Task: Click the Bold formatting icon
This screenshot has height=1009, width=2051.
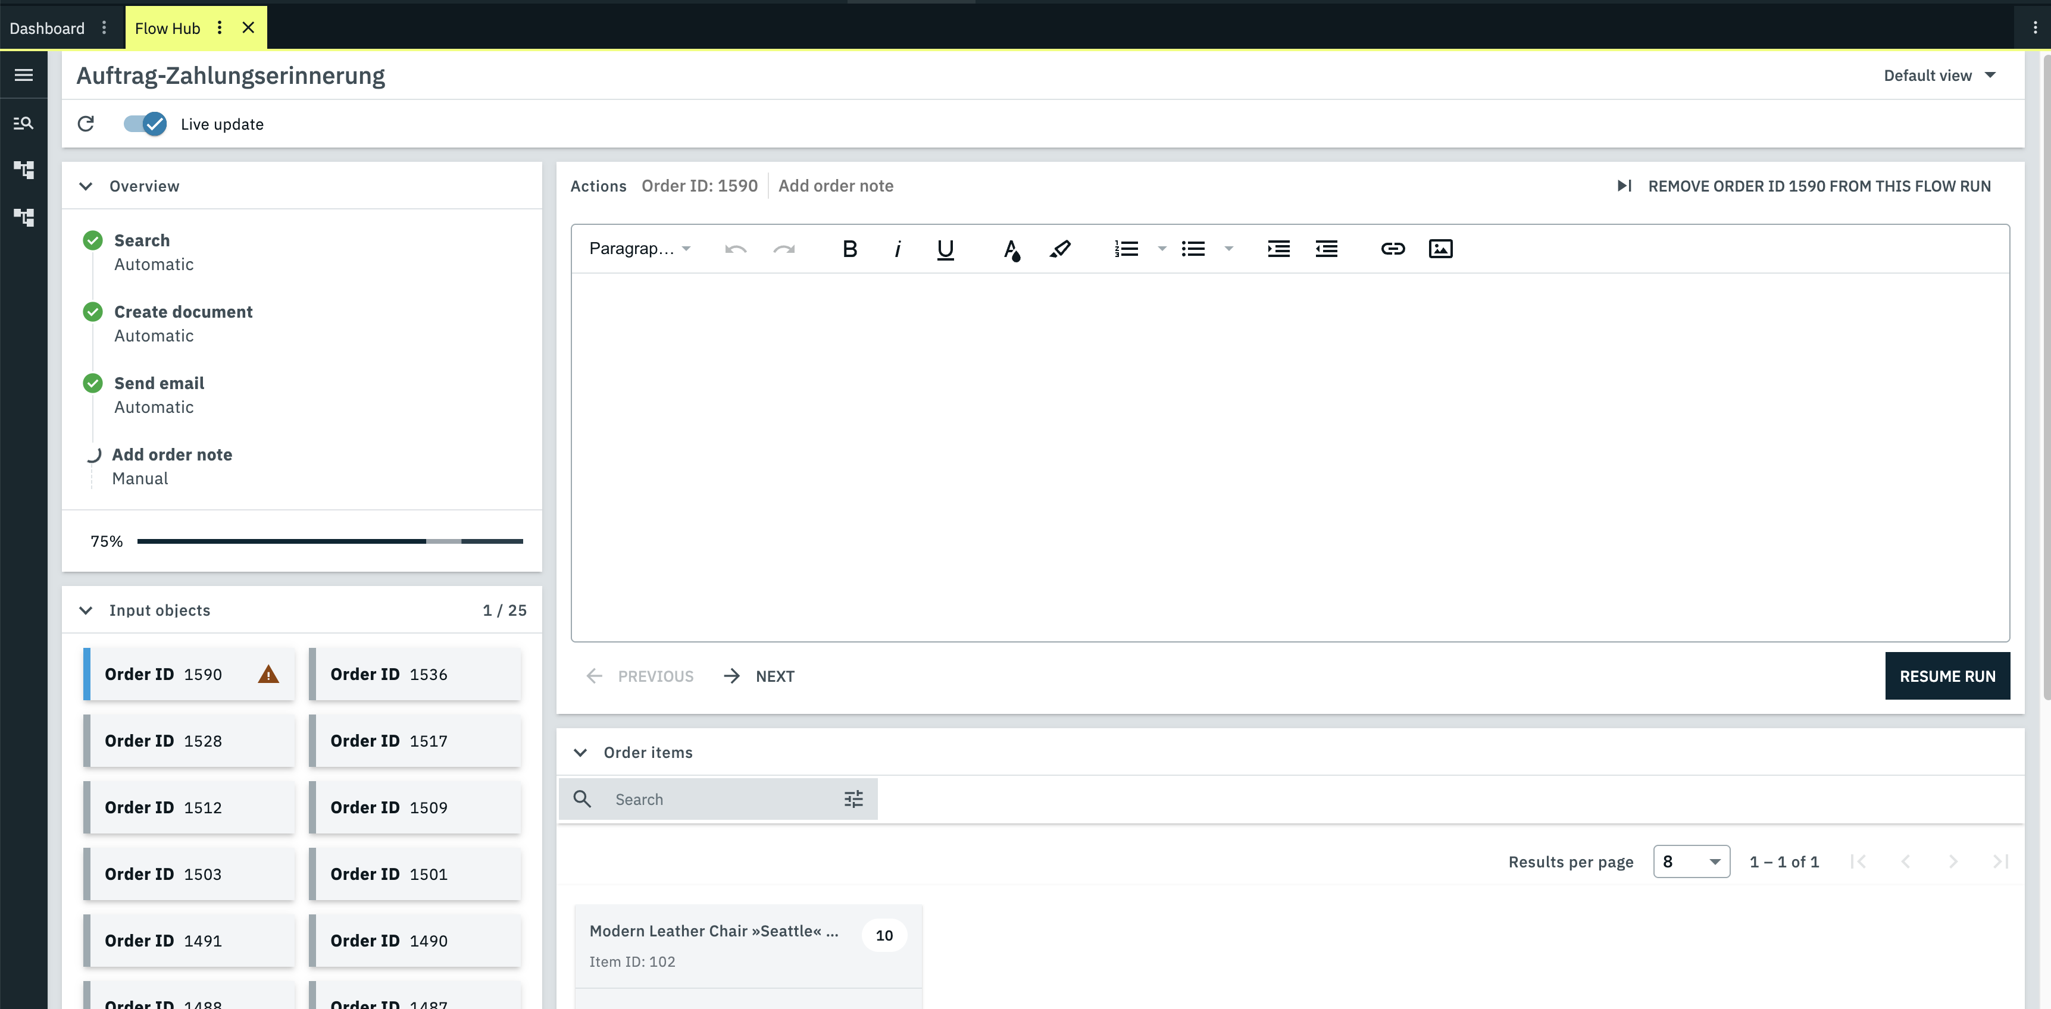Action: pyautogui.click(x=849, y=249)
